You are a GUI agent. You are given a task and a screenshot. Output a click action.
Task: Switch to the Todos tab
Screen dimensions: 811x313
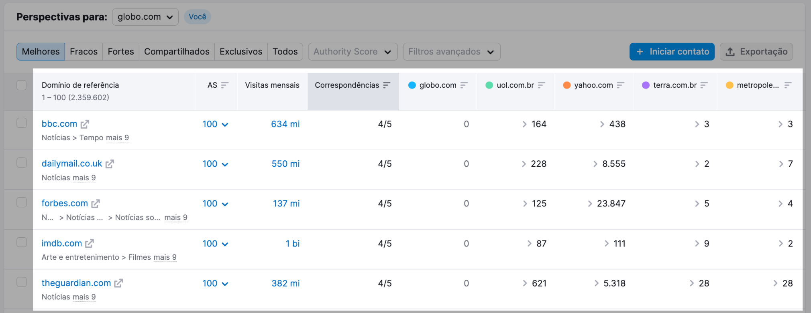[285, 52]
